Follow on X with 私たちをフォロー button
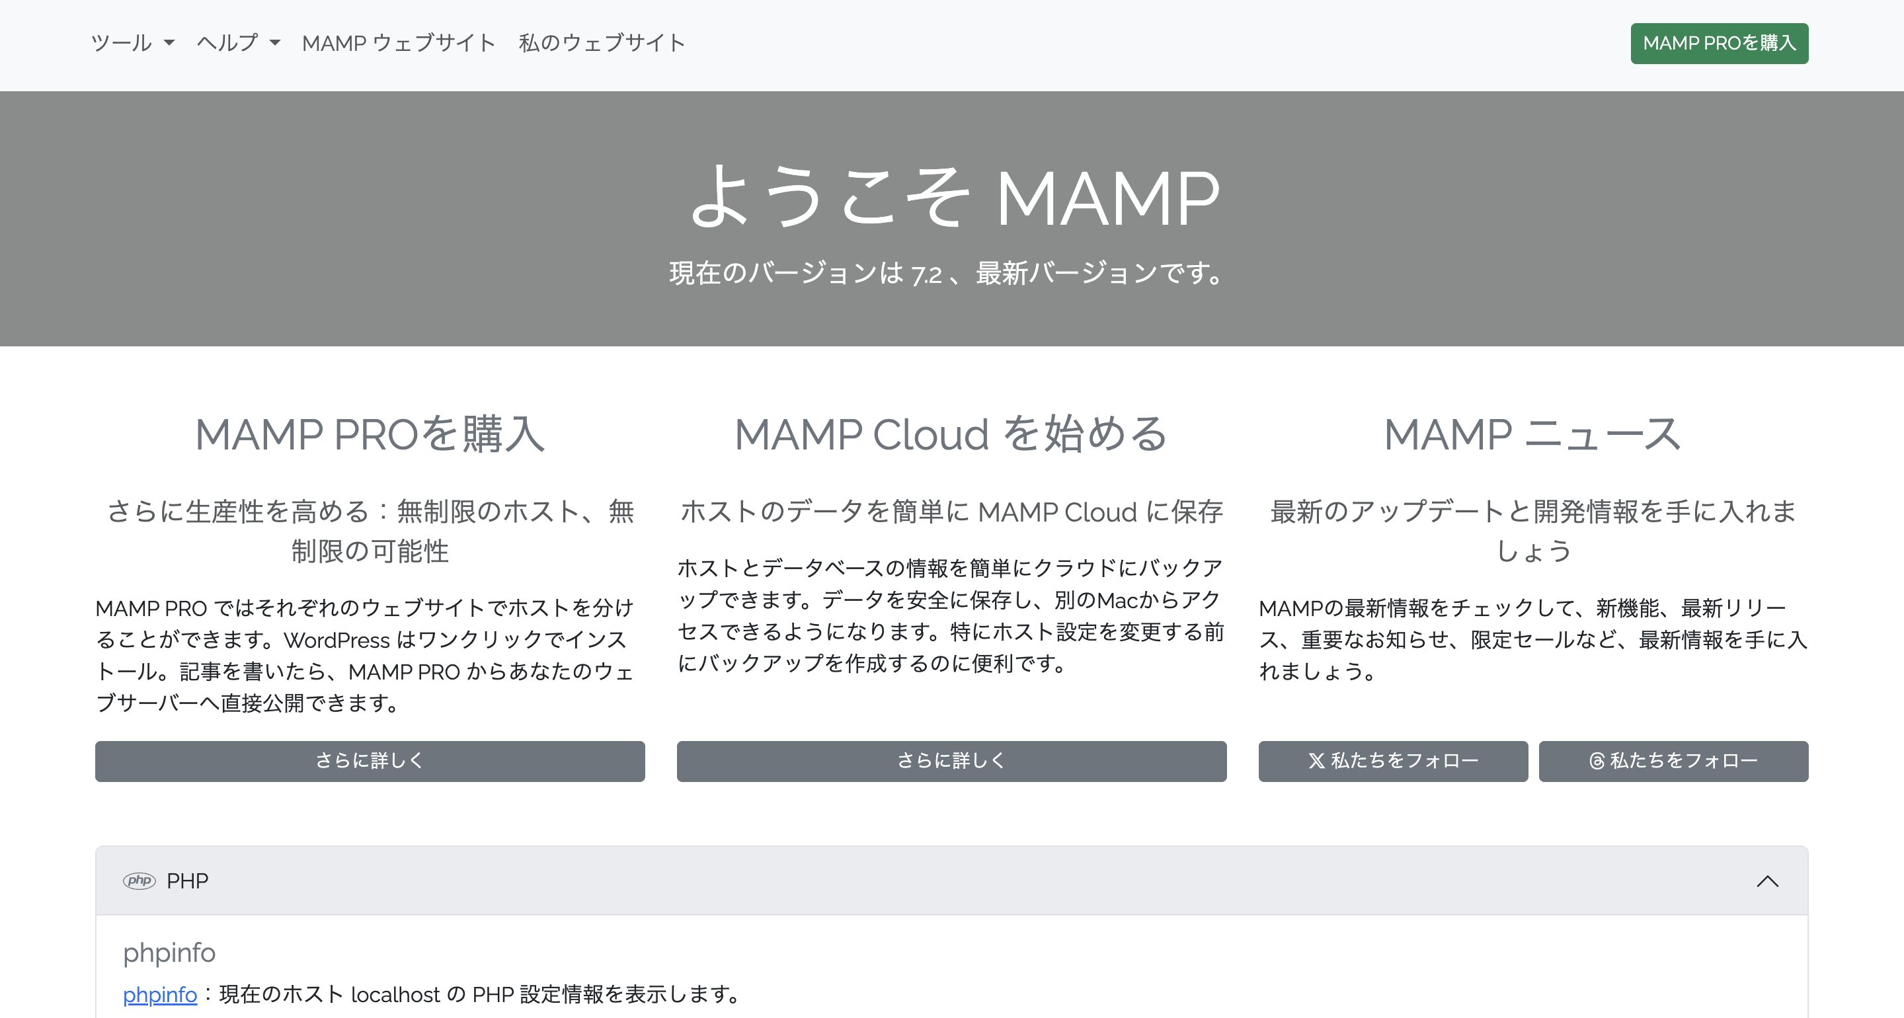 tap(1392, 761)
